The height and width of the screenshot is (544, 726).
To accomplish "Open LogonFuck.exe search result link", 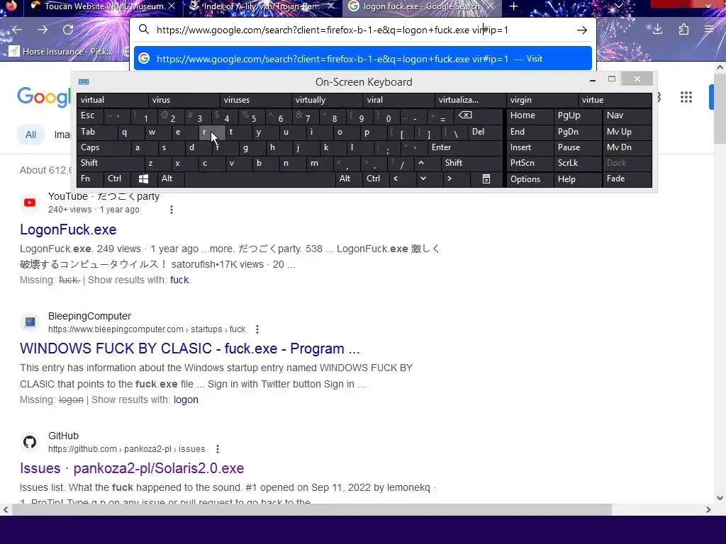I will (x=68, y=229).
